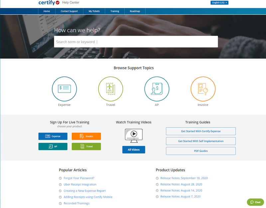This screenshot has height=208, width=266.
Task: Click the Help Center header text
Action: (x=70, y=3)
